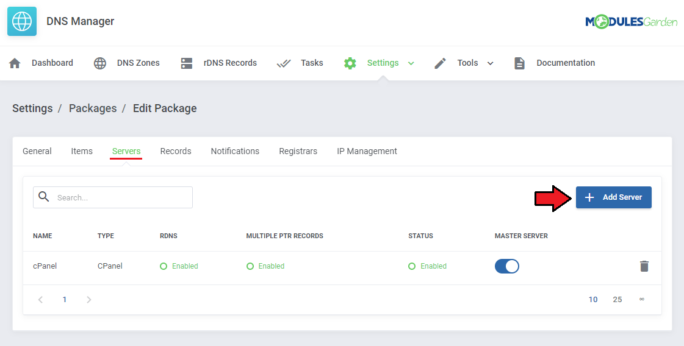Open the rDNS Records menu item

tap(230, 63)
